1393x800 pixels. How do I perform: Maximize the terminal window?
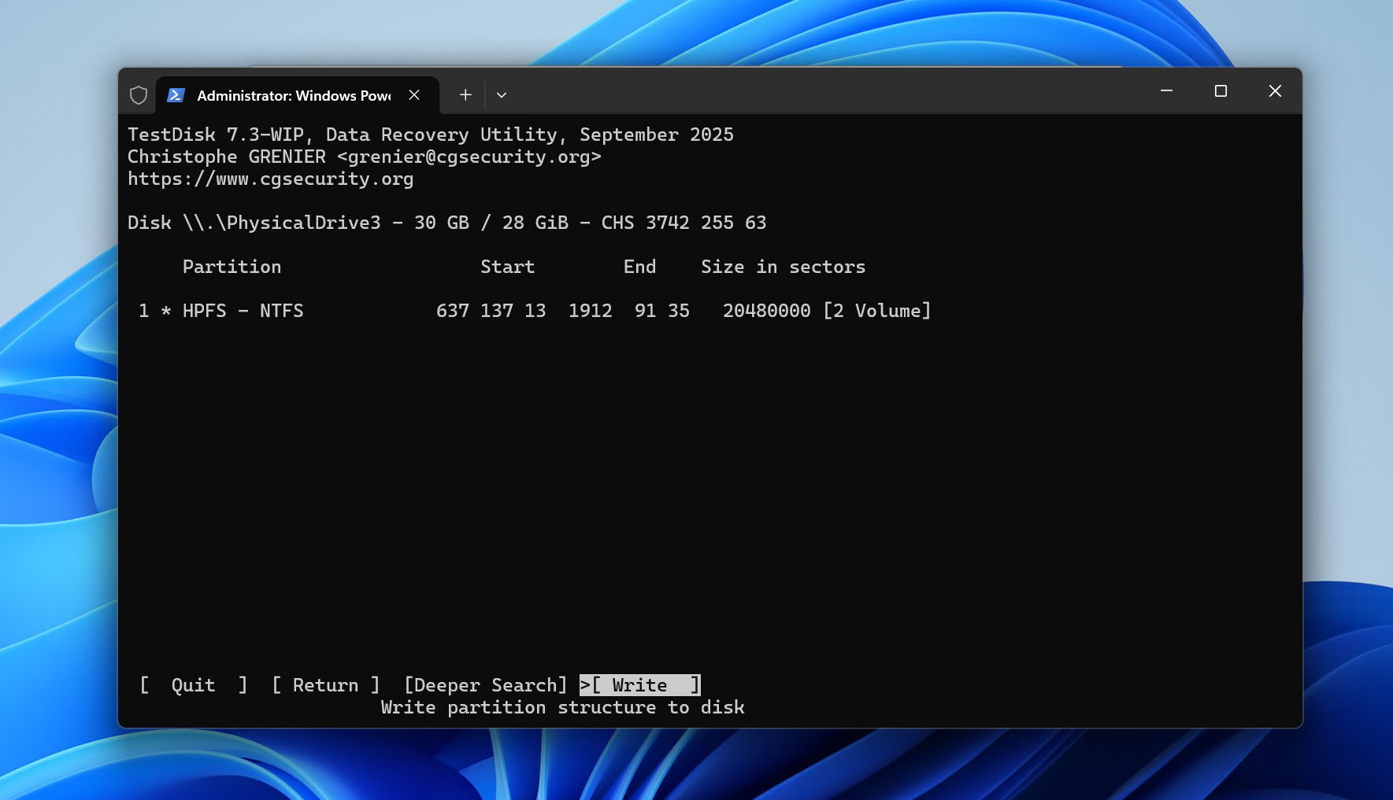(x=1221, y=91)
